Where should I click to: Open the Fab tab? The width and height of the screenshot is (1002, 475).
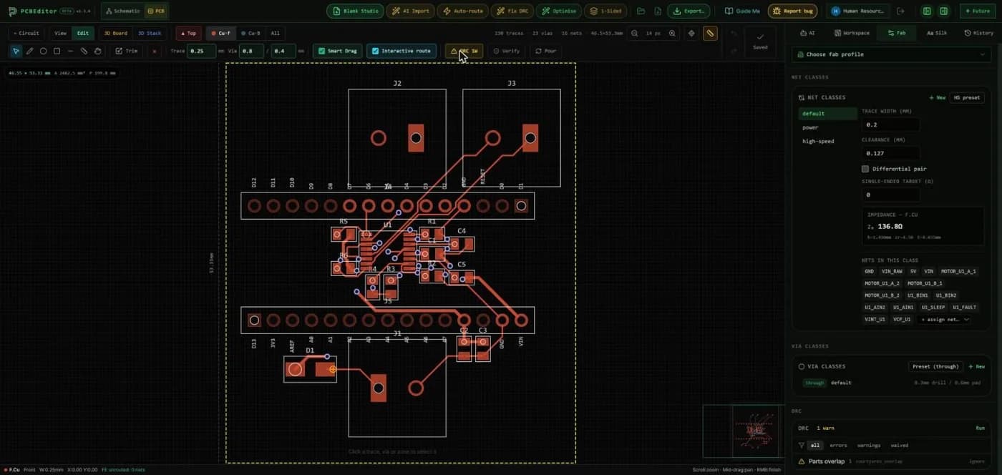tap(897, 33)
